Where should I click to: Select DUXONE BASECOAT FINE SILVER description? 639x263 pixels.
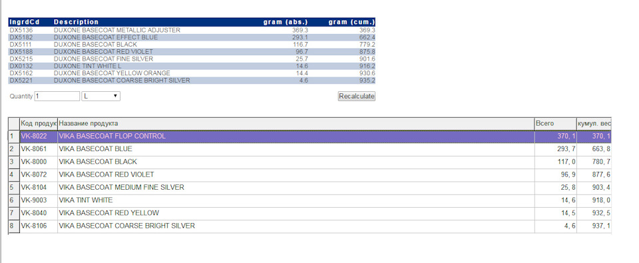pyautogui.click(x=104, y=59)
